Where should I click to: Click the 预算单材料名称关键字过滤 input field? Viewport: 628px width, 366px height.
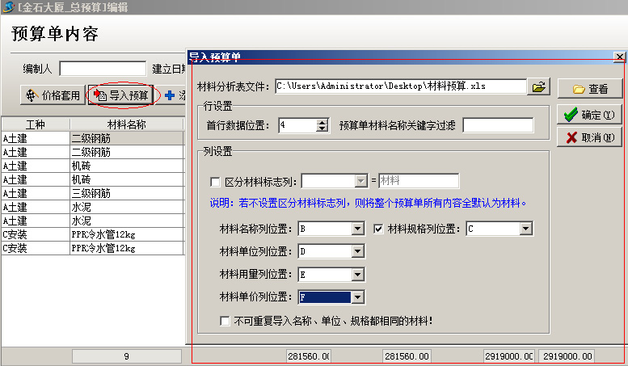498,125
